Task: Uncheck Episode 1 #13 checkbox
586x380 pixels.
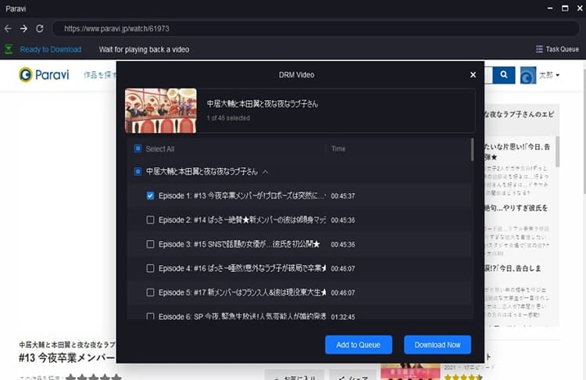Action: click(150, 195)
